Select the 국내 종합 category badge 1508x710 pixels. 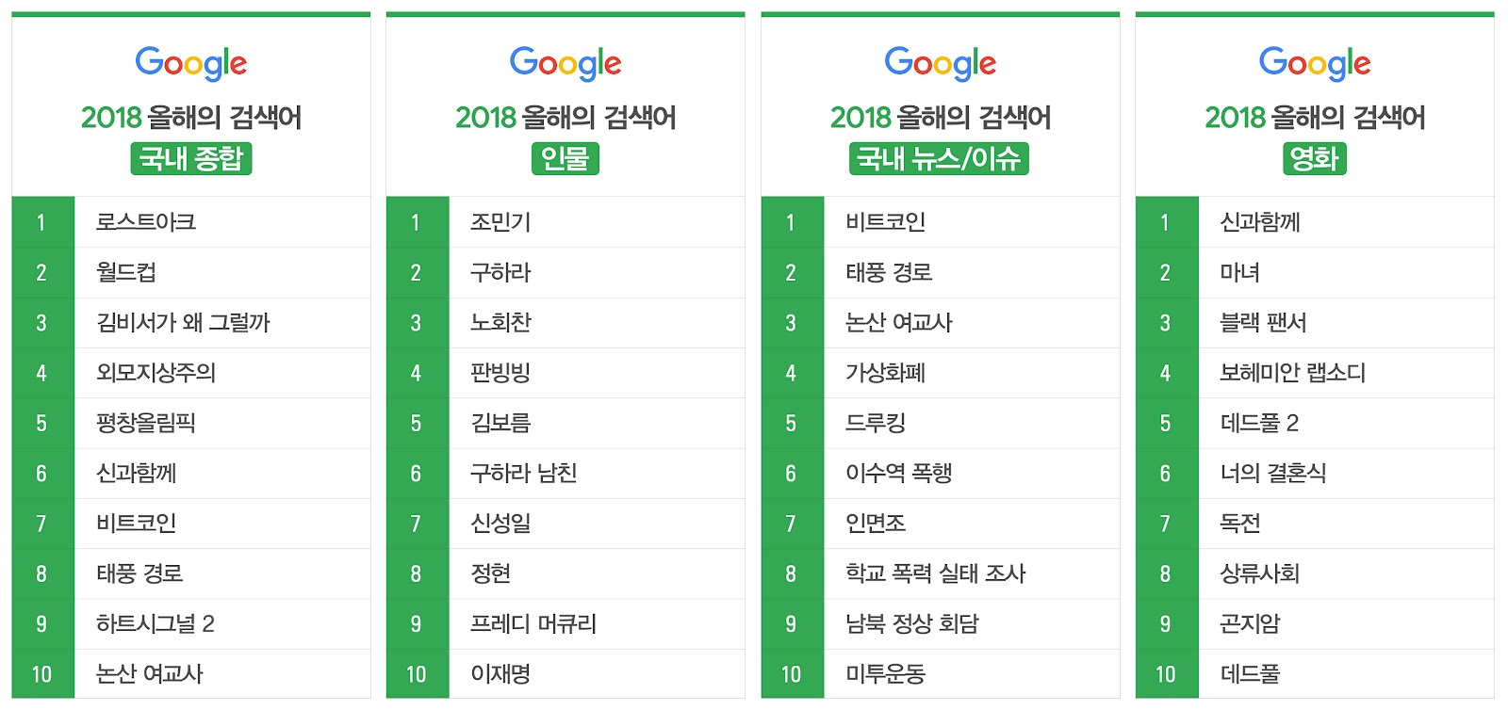tap(191, 158)
